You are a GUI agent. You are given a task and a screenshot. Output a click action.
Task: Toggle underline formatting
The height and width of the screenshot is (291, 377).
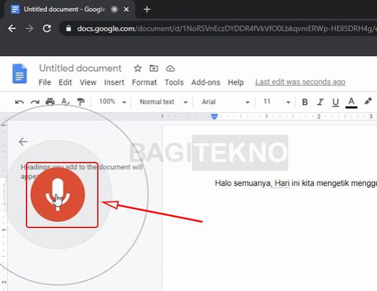click(x=335, y=102)
